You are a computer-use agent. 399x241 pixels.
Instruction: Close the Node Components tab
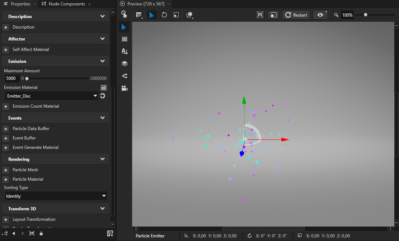click(89, 4)
